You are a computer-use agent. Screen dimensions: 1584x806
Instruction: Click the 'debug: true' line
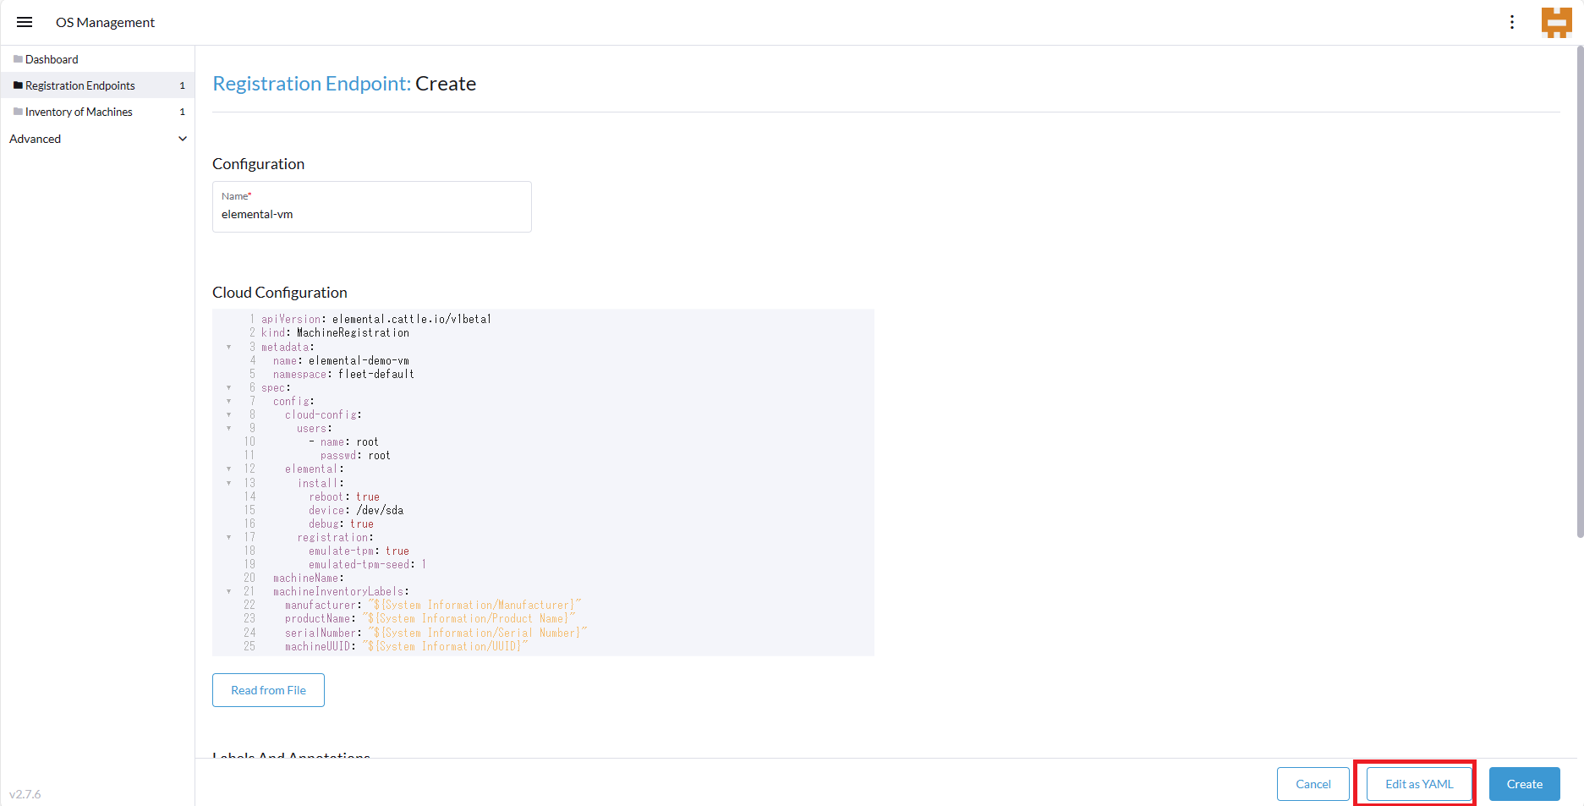341,524
